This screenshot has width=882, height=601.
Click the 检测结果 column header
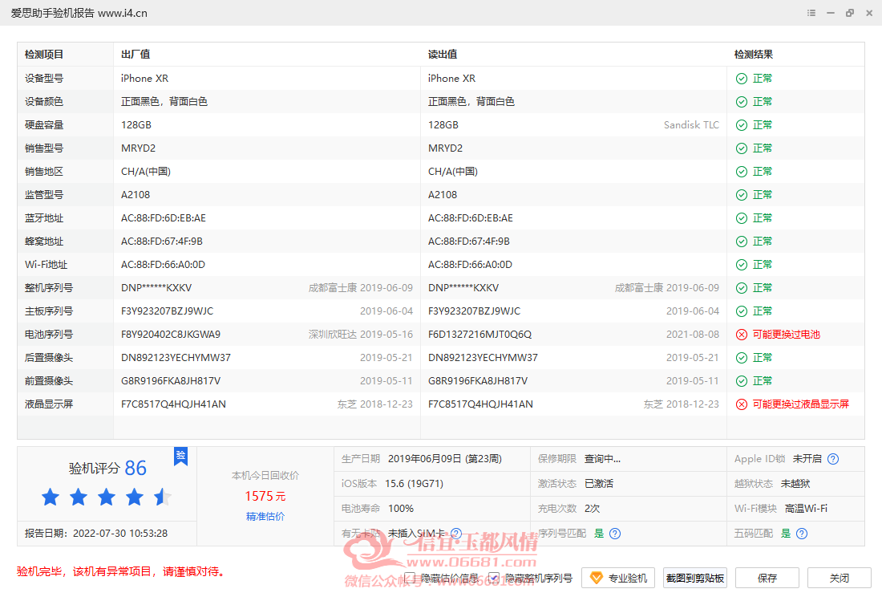click(x=753, y=55)
